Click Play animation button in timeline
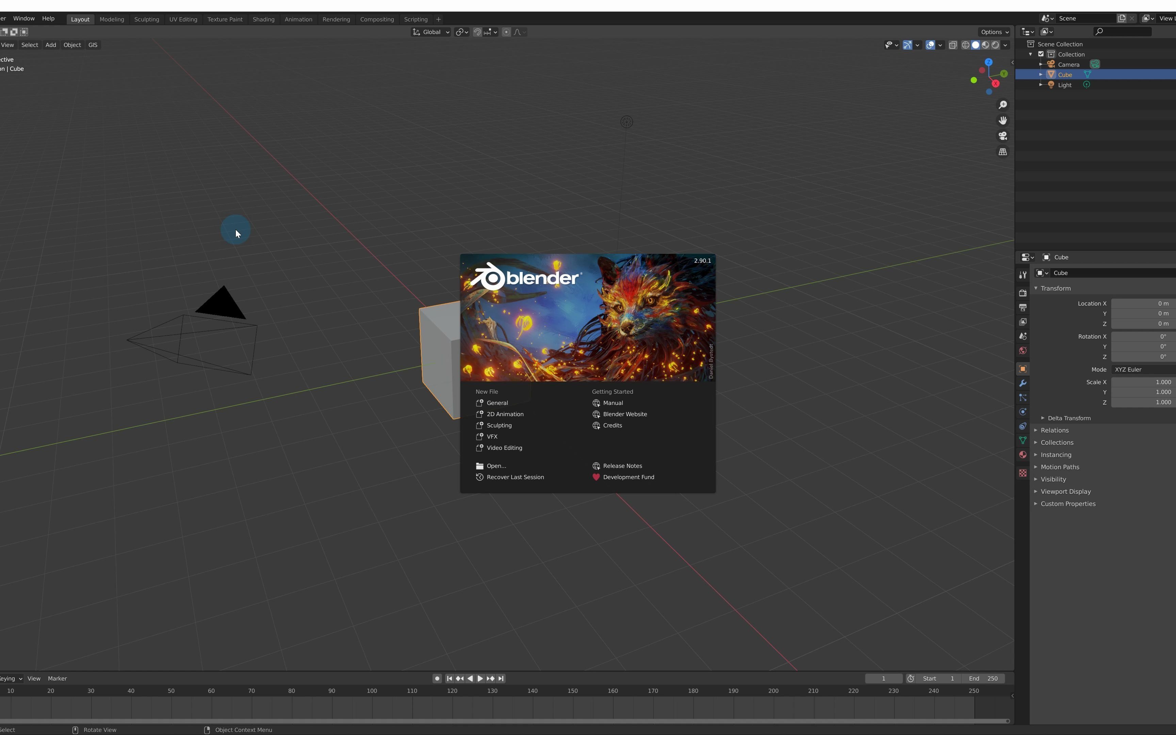This screenshot has height=735, width=1176. (x=480, y=679)
